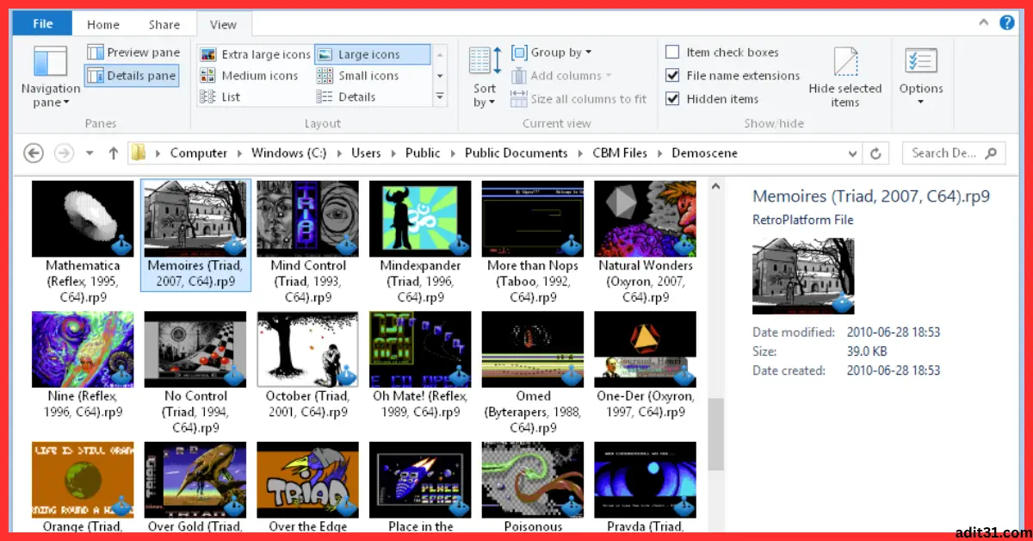Select Medium icons layout

(x=250, y=76)
